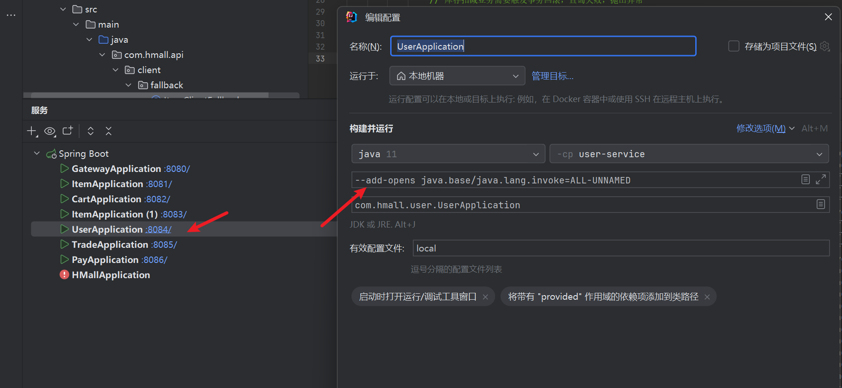
Task: Open the PayApplication :8086/ port link
Action: click(155, 260)
